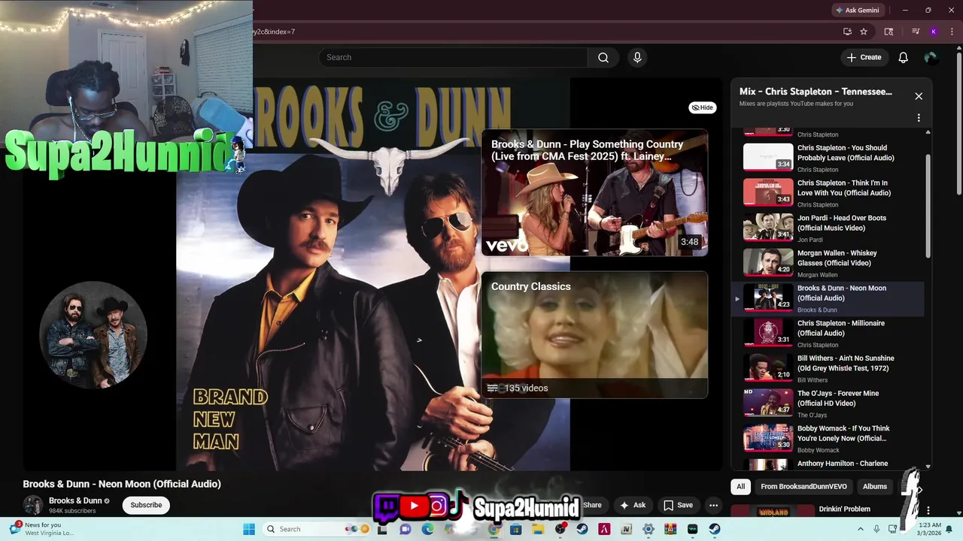The width and height of the screenshot is (963, 541).
Task: Open Windows Start menu
Action: [x=249, y=529]
